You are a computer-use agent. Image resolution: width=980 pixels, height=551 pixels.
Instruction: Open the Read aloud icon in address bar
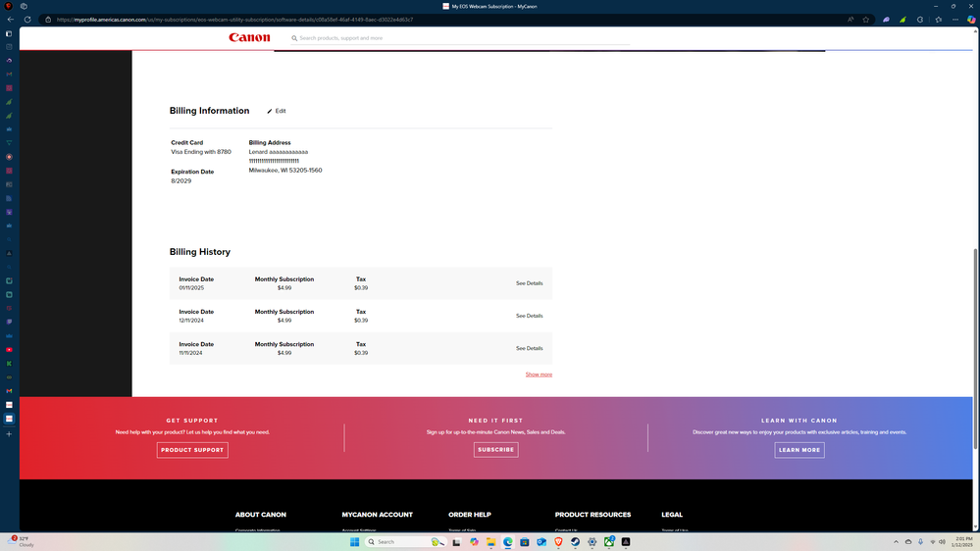[850, 20]
